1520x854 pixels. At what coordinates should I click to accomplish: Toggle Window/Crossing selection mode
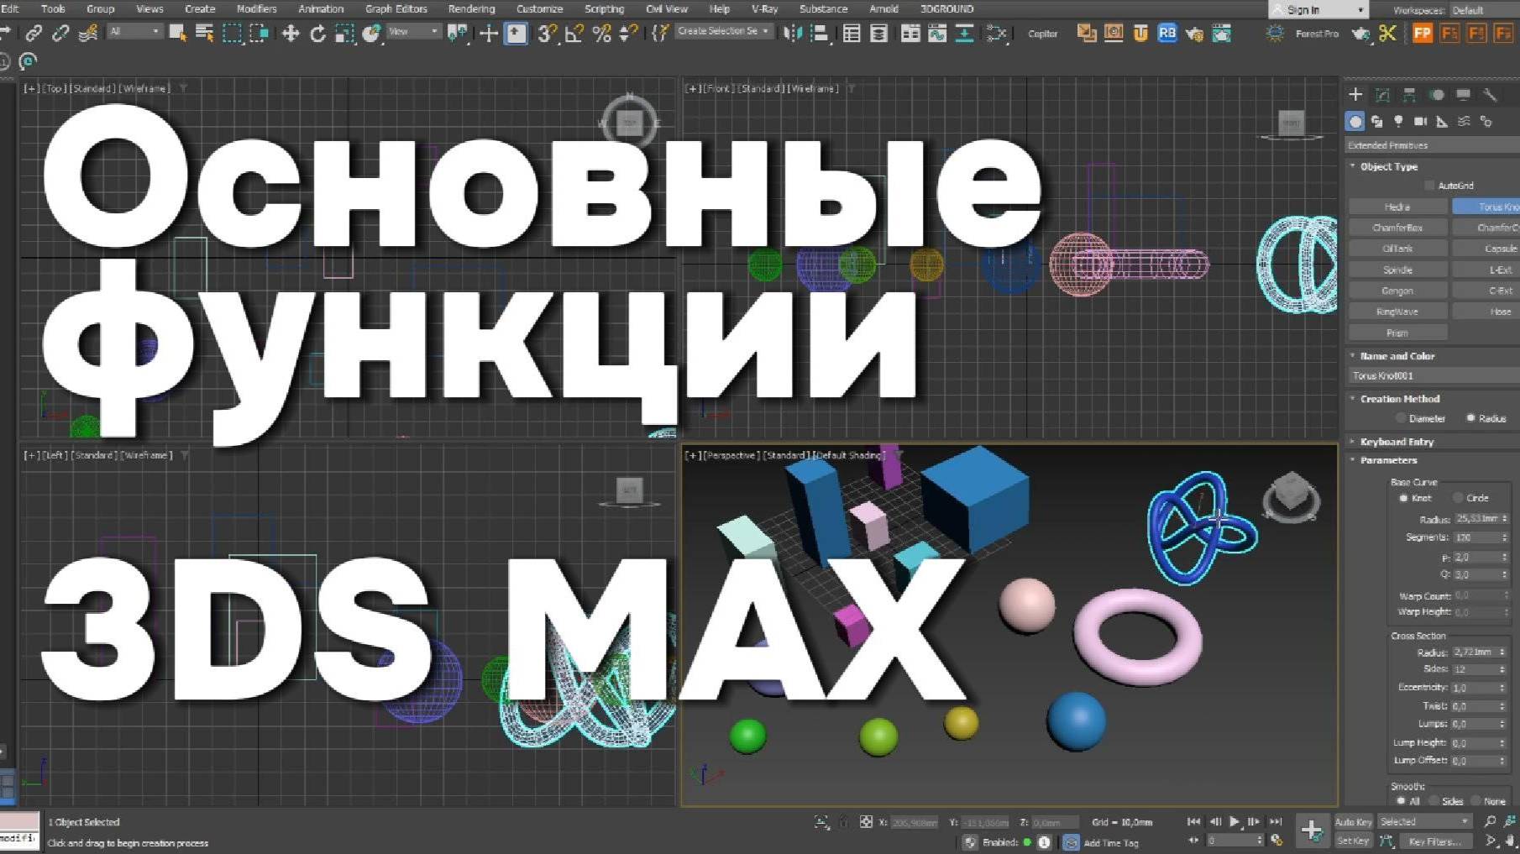259,33
